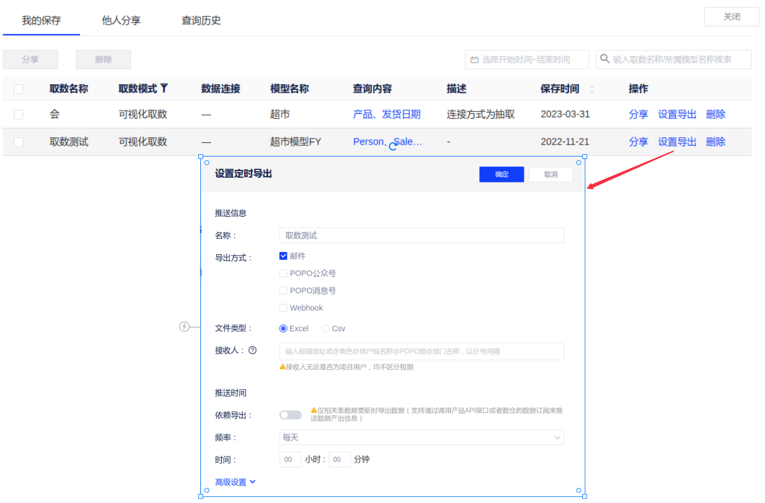Toggle the 依赖导出 switch
This screenshot has height=503, width=765.
coord(291,415)
